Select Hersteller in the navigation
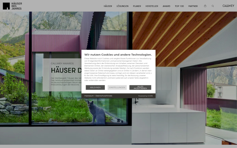The image size is (237, 148). pos(152,6)
